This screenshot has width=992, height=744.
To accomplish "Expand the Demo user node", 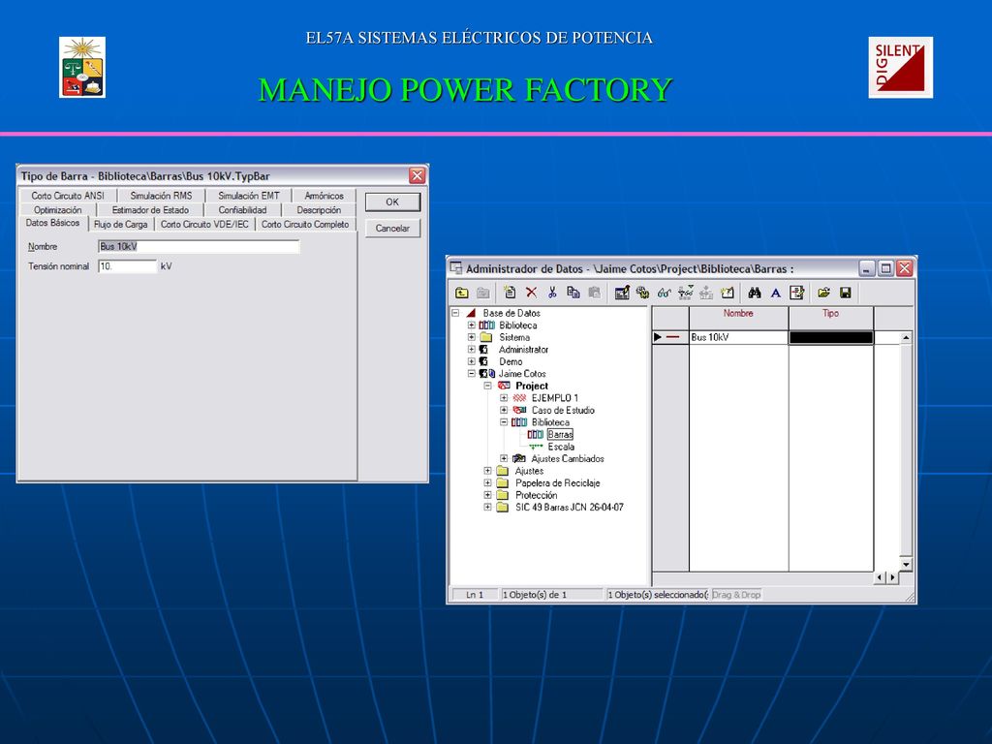I will [472, 361].
